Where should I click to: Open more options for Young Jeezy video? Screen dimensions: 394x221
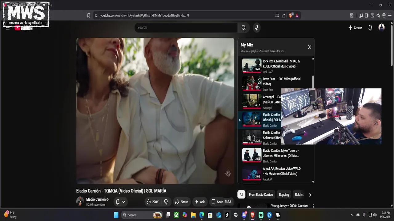click(313, 206)
